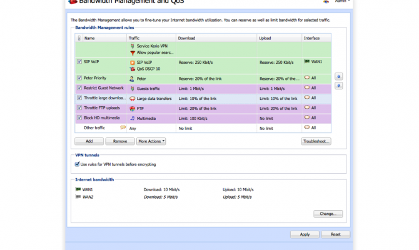Click the Service Kerio VPN traffic icon
The width and height of the screenshot is (419, 250).
pyautogui.click(x=133, y=46)
